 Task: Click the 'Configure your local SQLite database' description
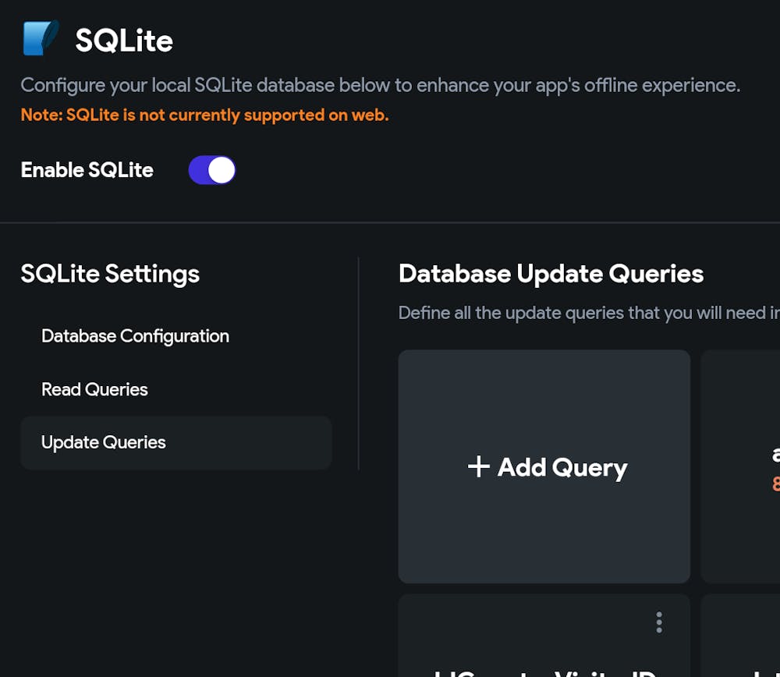pyautogui.click(x=380, y=85)
